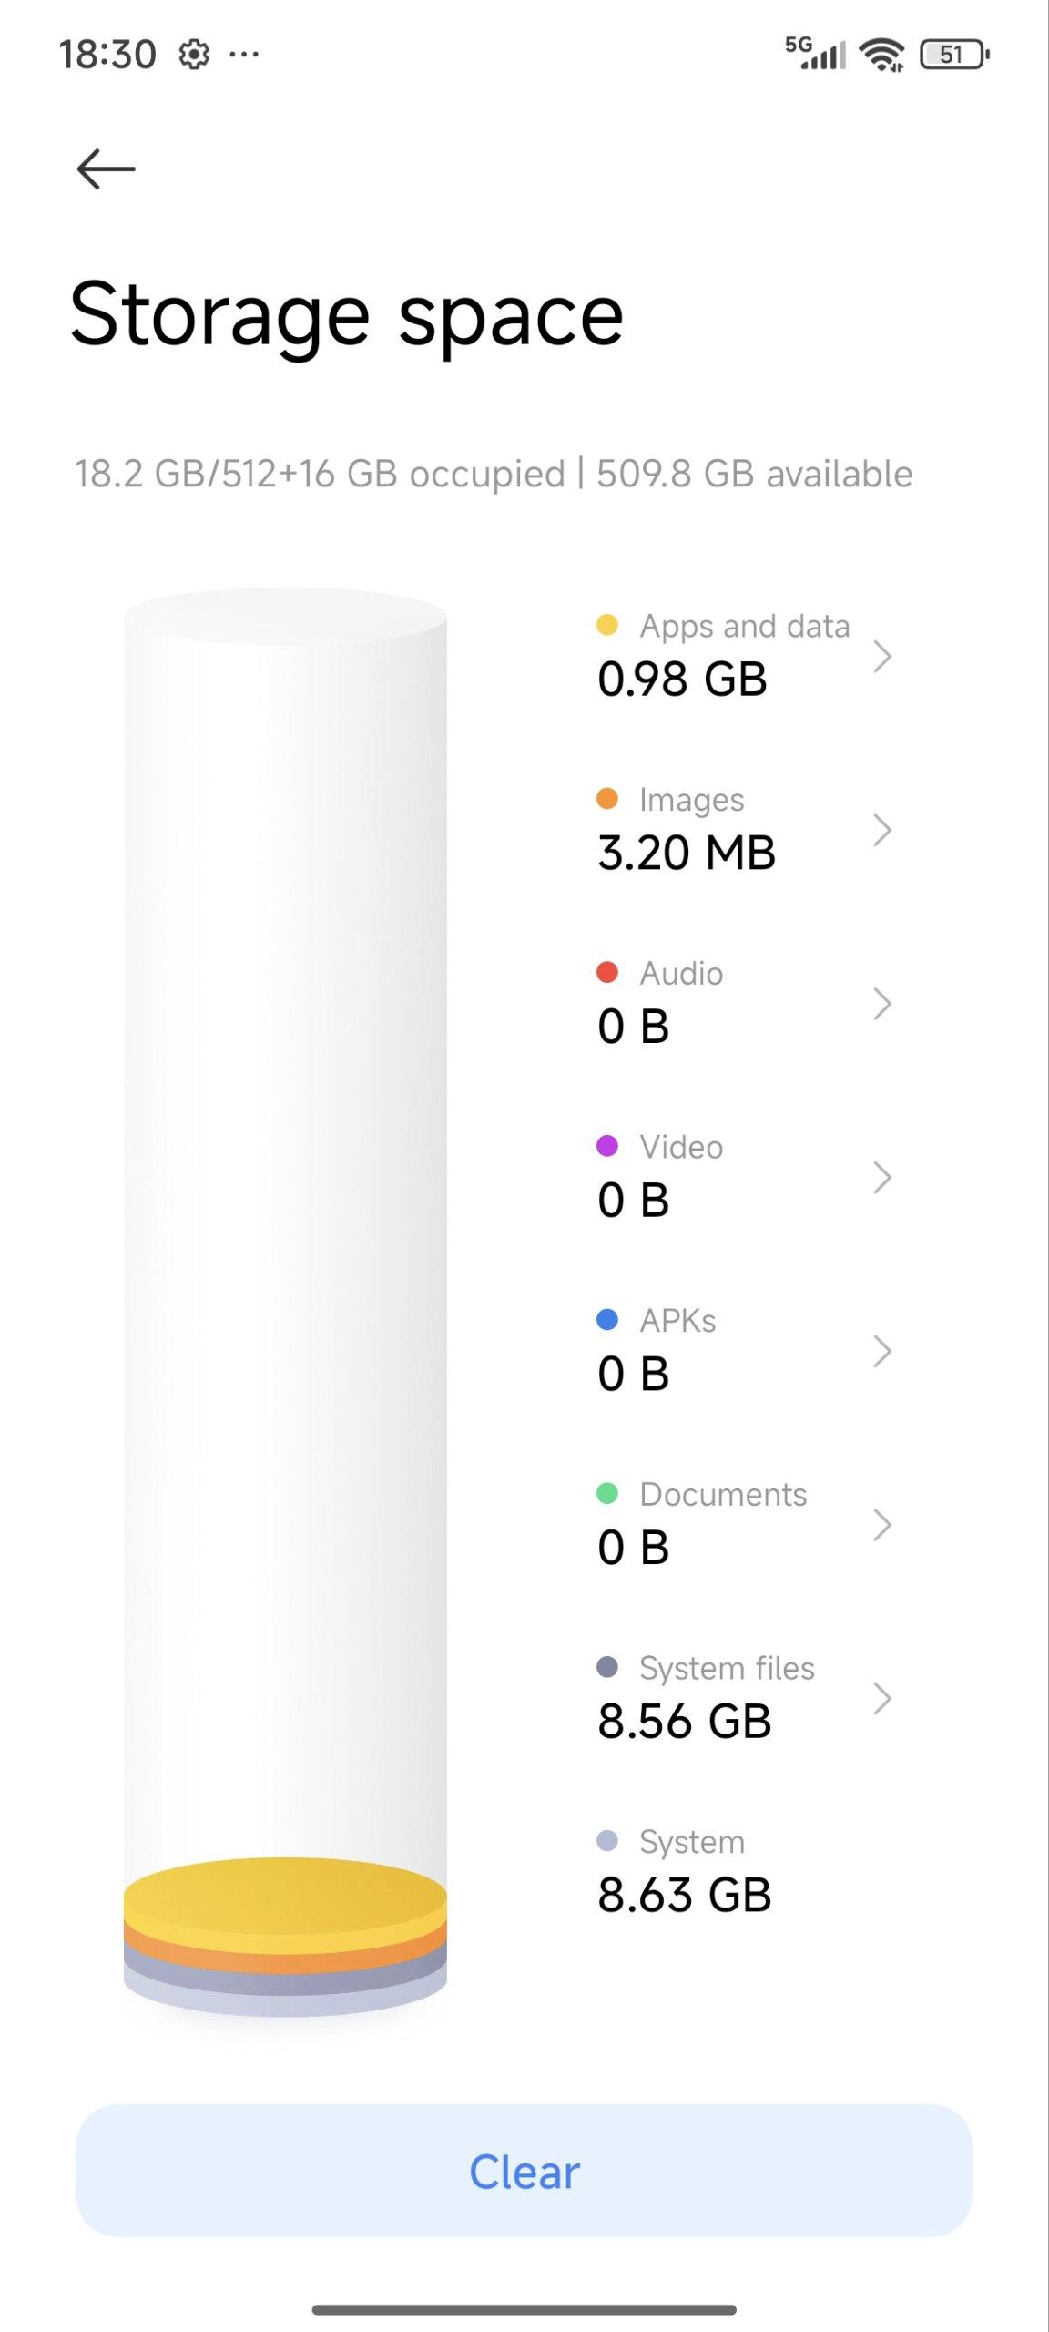Tap the yellow layer in storage cylinder
The image size is (1049, 2332).
pyautogui.click(x=285, y=1893)
